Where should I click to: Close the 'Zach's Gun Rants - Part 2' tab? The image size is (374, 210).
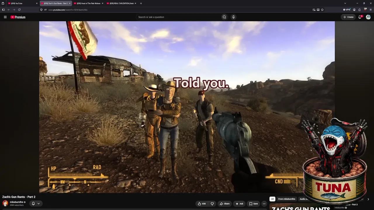tap(70, 3)
